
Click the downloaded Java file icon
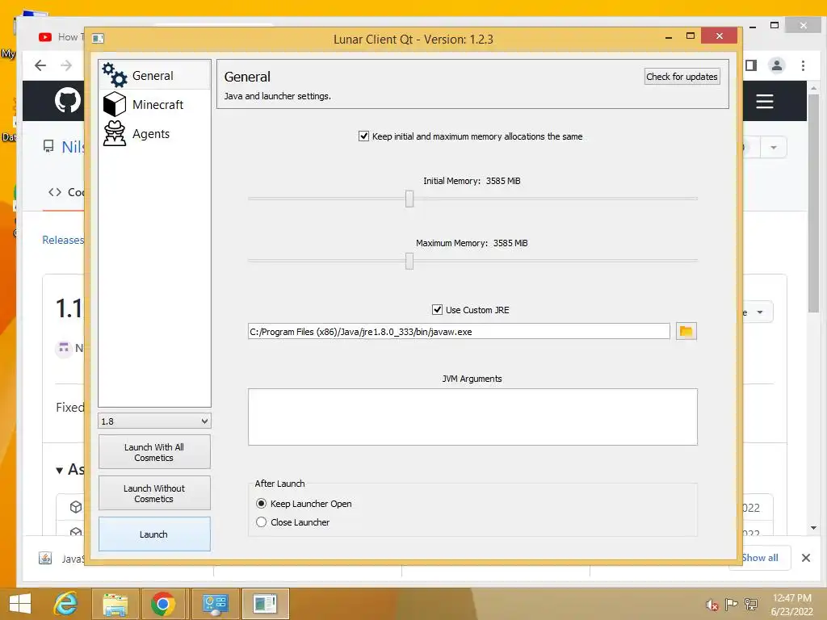click(45, 559)
